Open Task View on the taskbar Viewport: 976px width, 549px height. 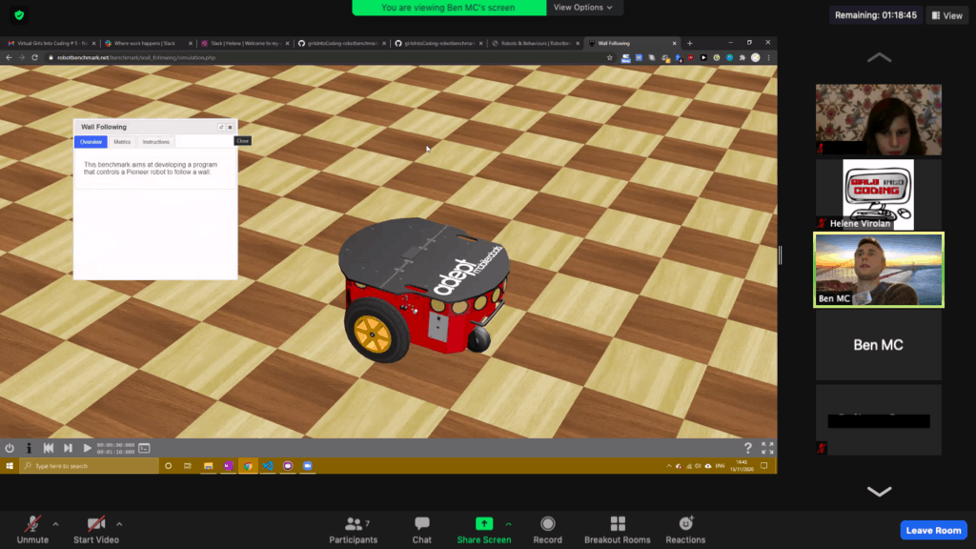[x=188, y=465]
